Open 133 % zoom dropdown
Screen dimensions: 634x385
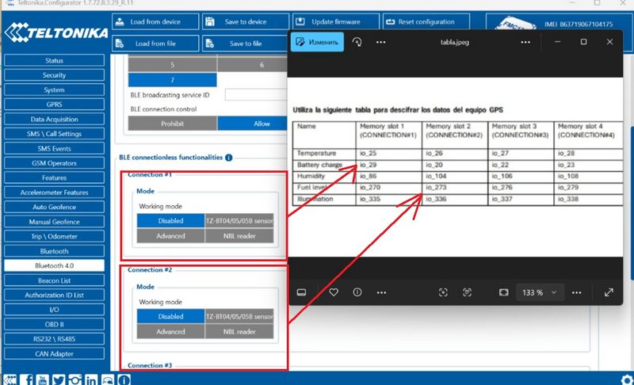(539, 292)
